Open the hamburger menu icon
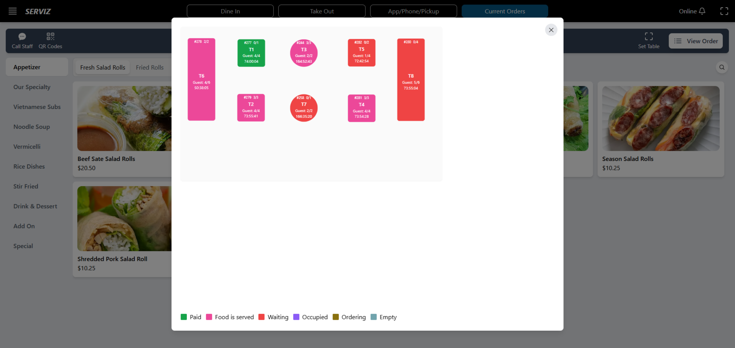The width and height of the screenshot is (735, 348). pos(13,11)
